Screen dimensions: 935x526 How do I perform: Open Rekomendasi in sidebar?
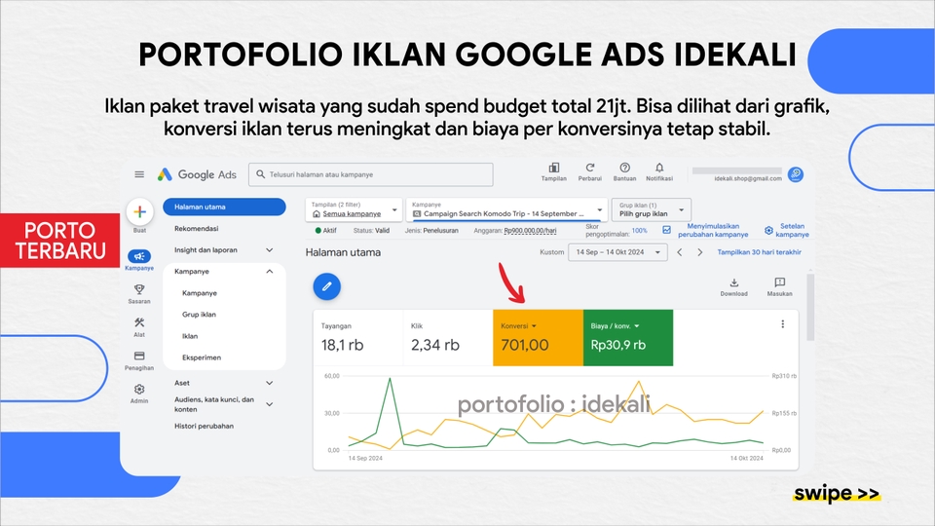pyautogui.click(x=196, y=228)
